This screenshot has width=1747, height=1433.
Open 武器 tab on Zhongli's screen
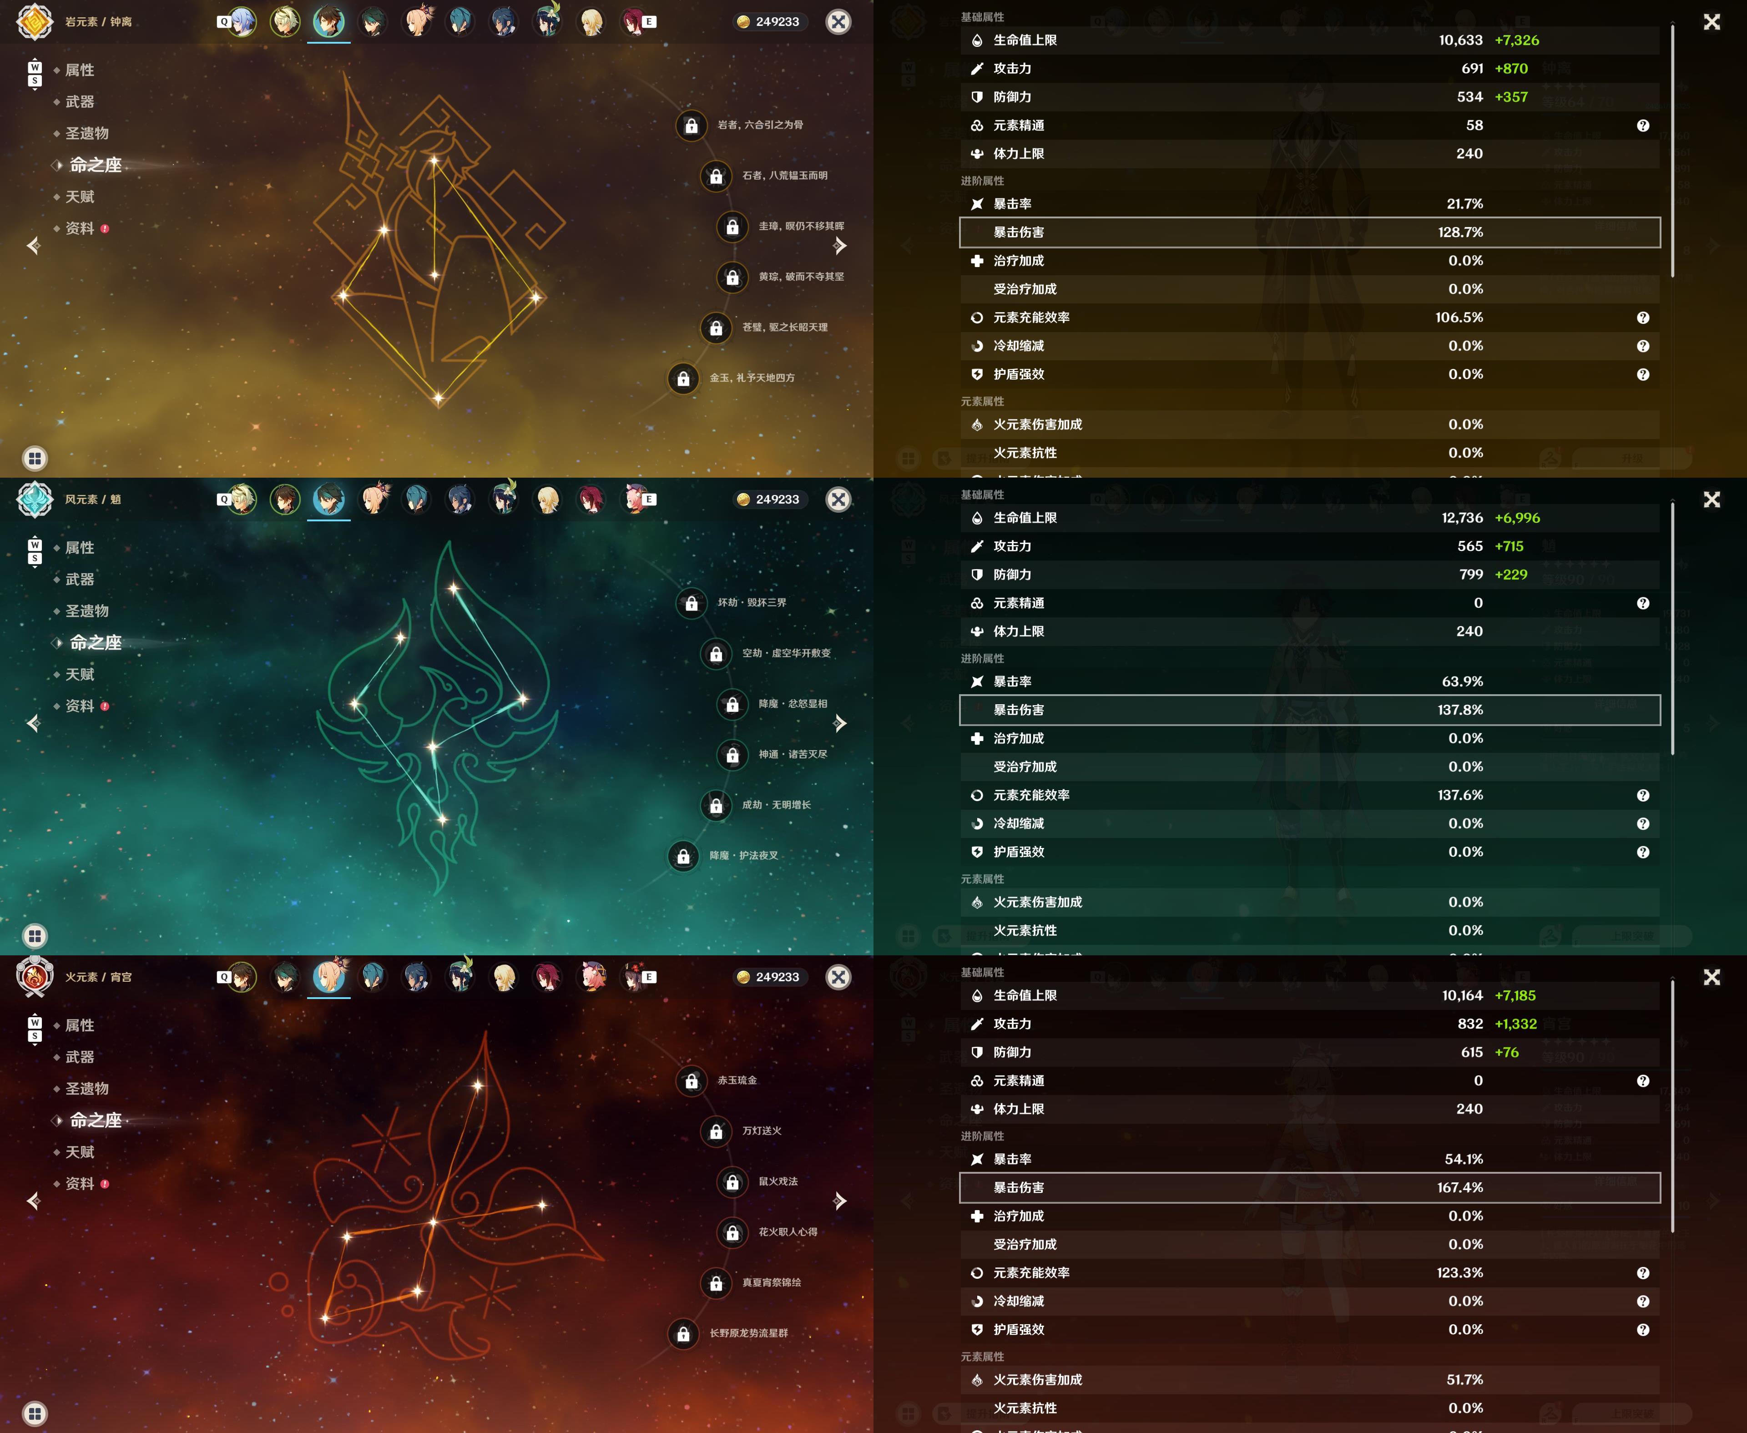79,101
